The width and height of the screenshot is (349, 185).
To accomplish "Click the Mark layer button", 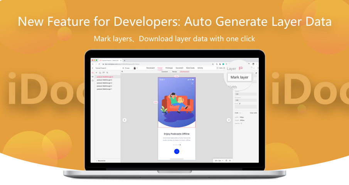I will (x=239, y=77).
